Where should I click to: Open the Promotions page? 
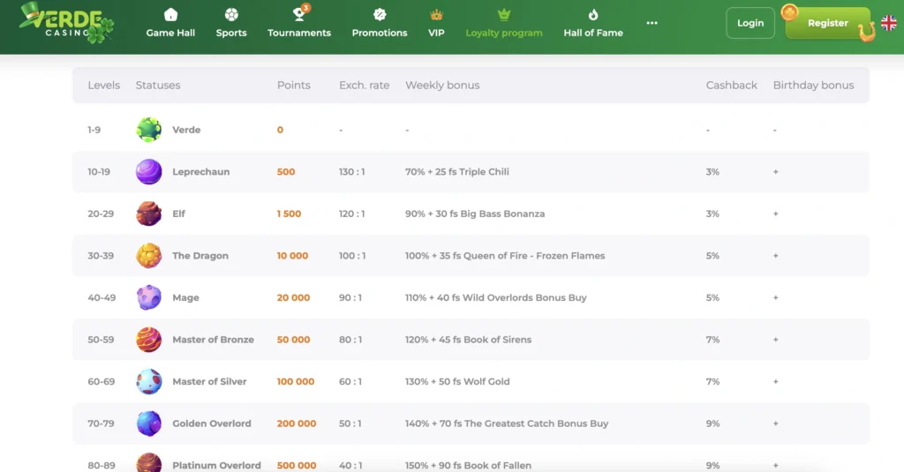click(380, 24)
